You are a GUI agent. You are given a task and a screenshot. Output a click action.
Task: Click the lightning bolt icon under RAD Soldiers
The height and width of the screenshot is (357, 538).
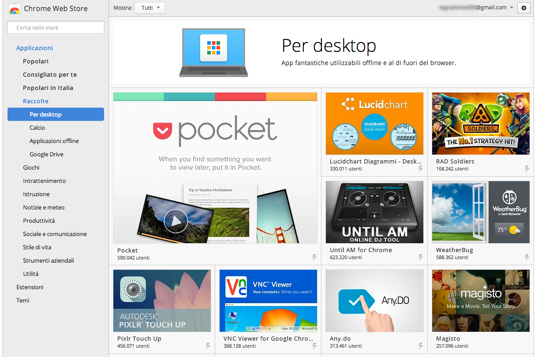click(x=527, y=169)
